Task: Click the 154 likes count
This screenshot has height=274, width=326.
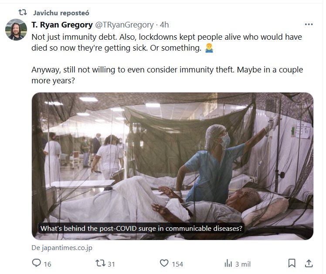Action: [177, 264]
